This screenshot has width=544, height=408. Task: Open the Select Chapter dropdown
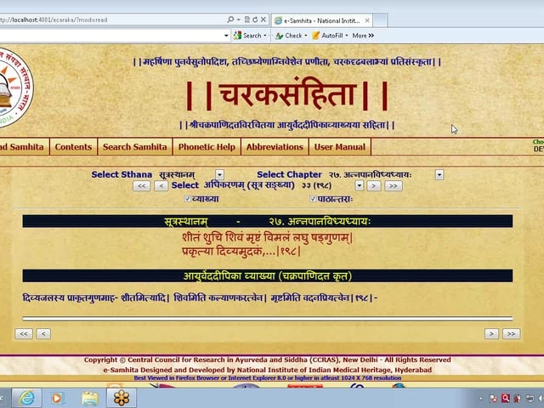pyautogui.click(x=439, y=174)
